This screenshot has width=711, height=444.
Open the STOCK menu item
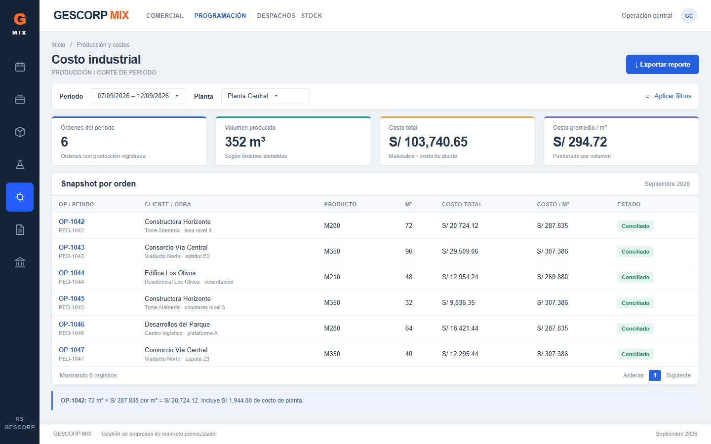click(x=312, y=16)
